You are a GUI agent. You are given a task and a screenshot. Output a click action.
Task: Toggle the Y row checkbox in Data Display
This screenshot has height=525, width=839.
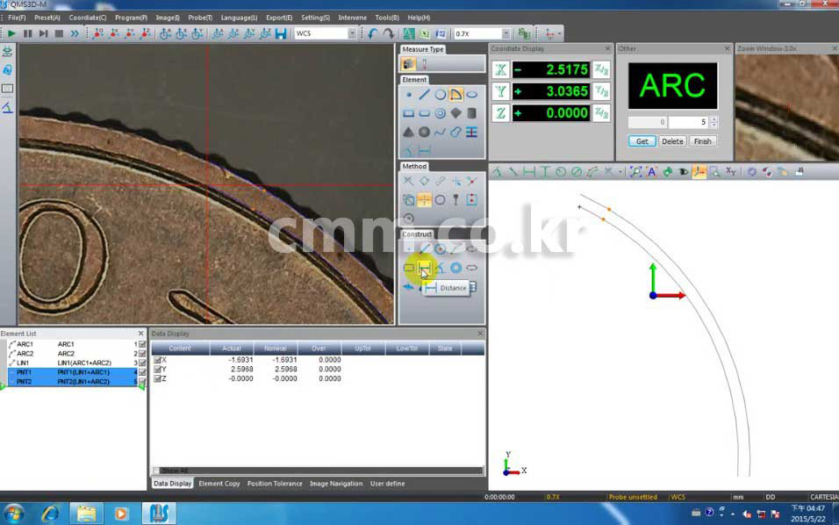point(157,370)
